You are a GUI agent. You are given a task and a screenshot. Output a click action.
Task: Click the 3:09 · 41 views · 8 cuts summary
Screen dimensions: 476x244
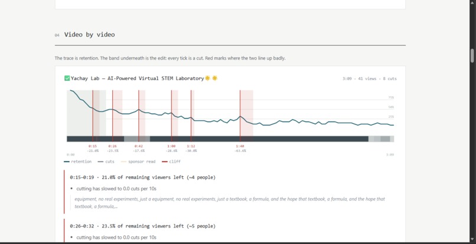pos(370,79)
